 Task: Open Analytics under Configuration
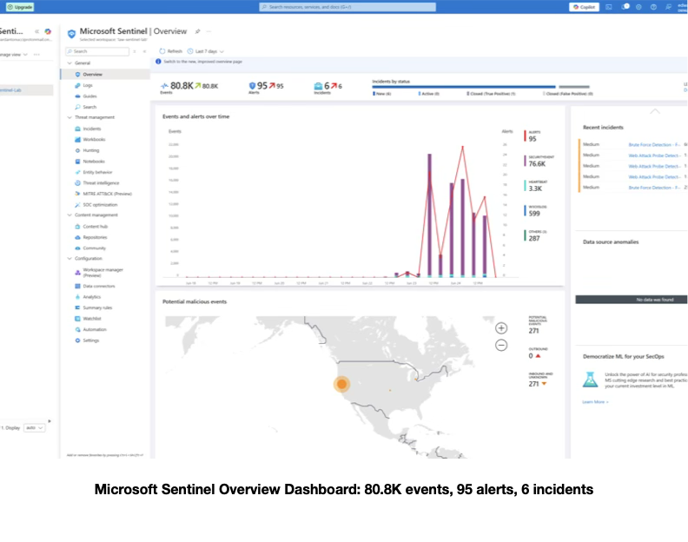(x=92, y=297)
